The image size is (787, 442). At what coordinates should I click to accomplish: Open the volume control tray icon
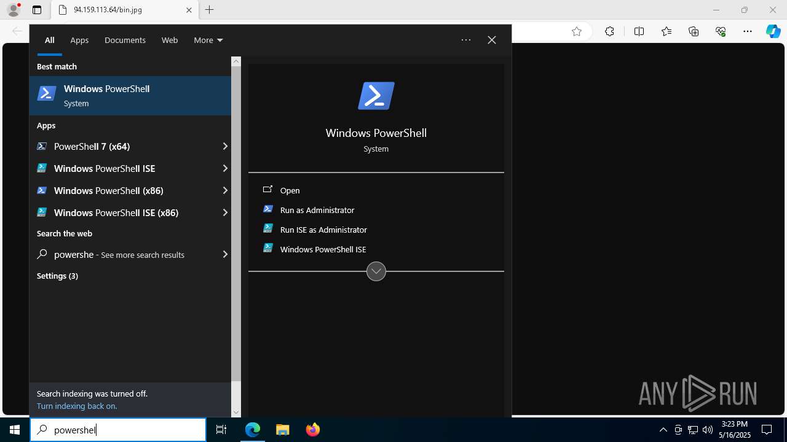point(708,430)
